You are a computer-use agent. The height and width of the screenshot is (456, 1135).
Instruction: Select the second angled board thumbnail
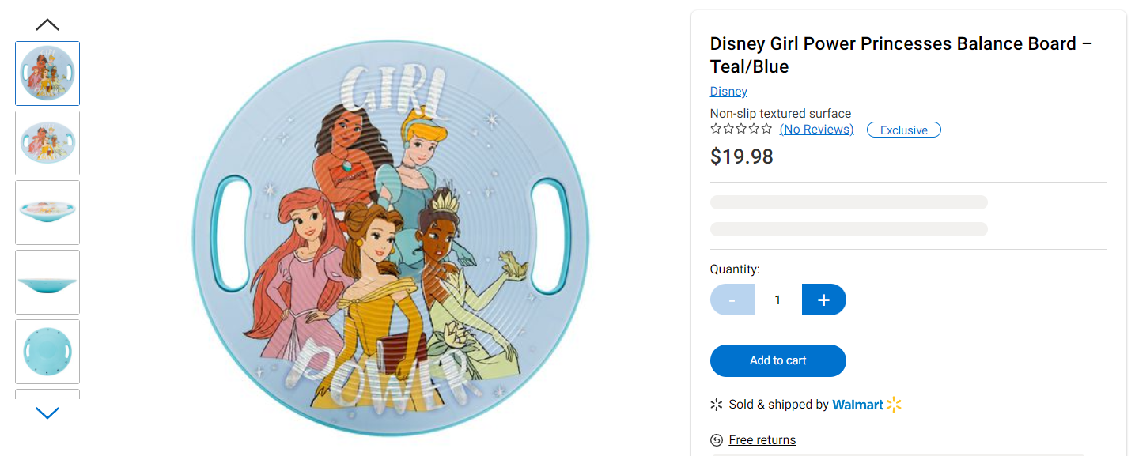click(47, 143)
